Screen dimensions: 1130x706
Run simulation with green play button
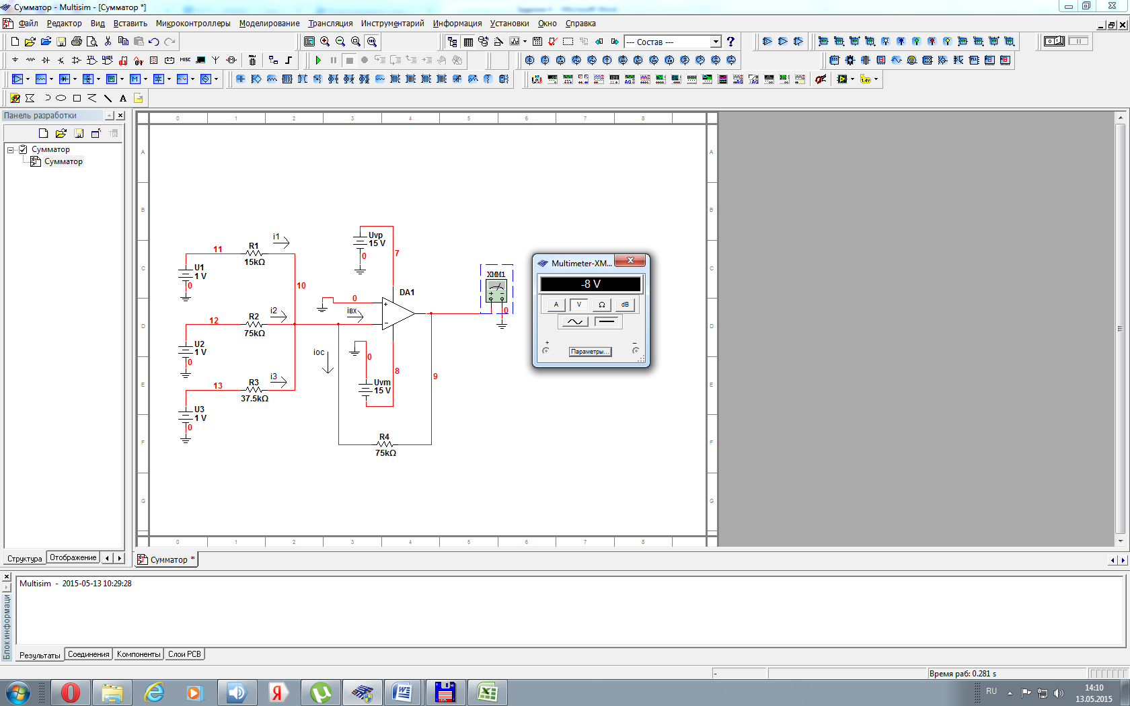[x=318, y=61]
